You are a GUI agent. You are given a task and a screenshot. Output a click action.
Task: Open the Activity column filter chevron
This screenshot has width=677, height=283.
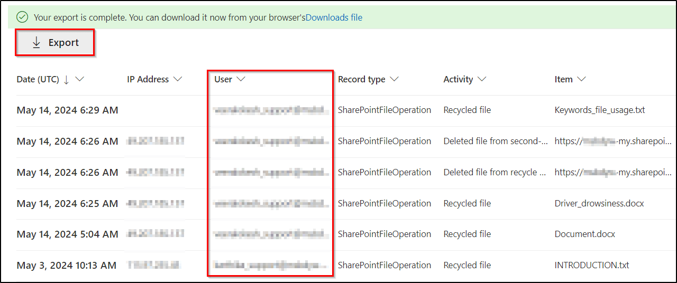pyautogui.click(x=481, y=79)
